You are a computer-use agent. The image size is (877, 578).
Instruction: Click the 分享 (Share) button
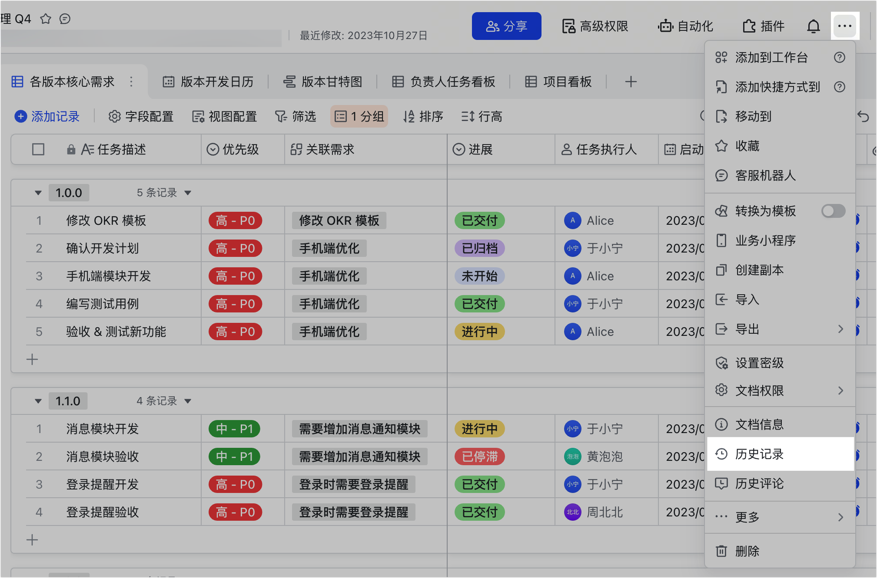pos(506,26)
